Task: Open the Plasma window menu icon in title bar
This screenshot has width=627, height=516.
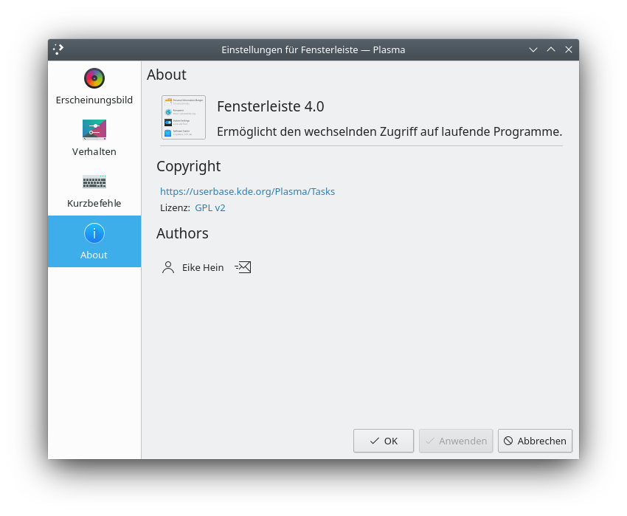Action: pos(59,49)
